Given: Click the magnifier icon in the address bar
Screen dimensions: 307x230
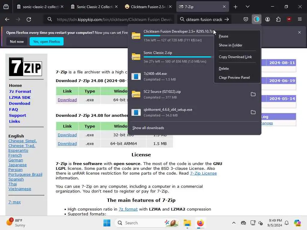Looking at the screenshot, I should pos(50,19).
